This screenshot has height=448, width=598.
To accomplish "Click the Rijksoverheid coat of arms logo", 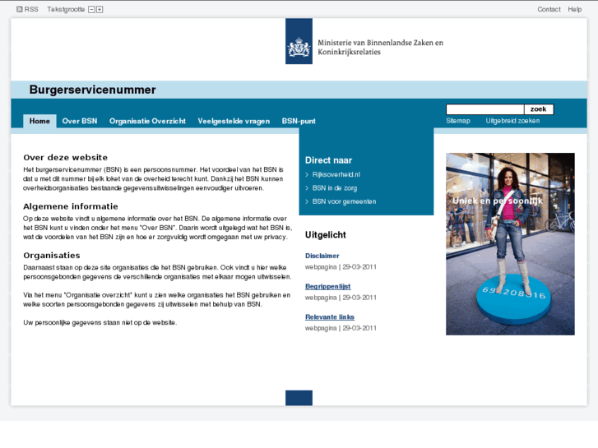I will 299,41.
